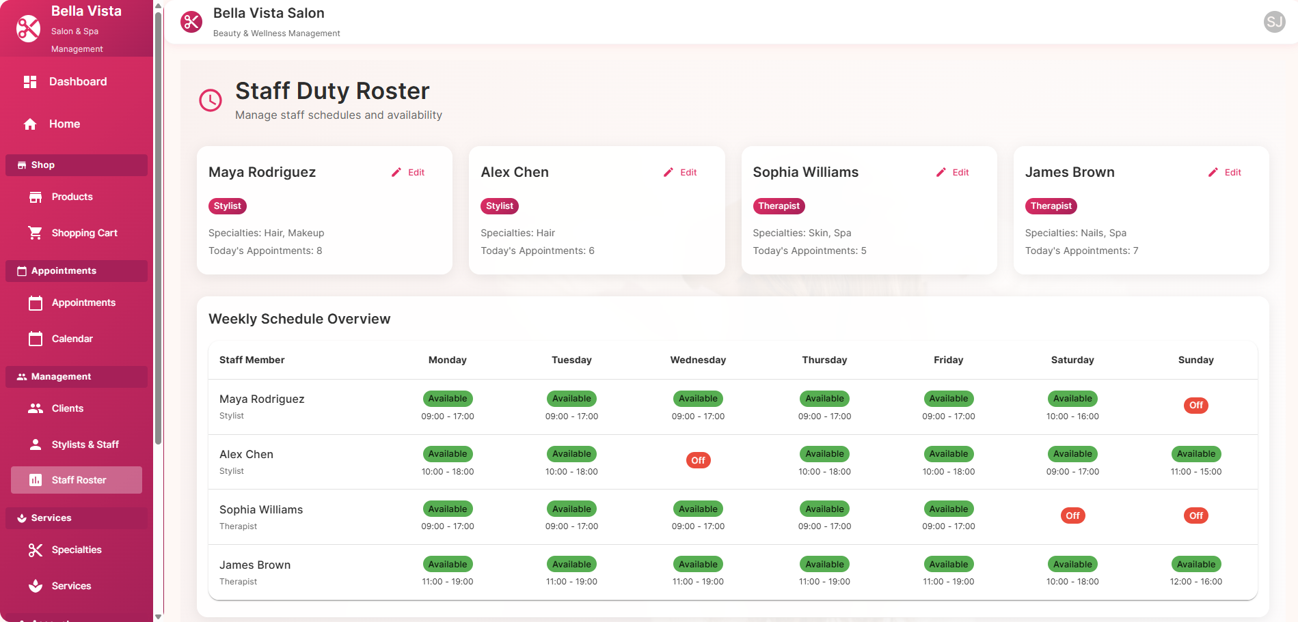Click Edit on James Brown's card
Viewport: 1298px width, 622px height.
(x=1226, y=172)
